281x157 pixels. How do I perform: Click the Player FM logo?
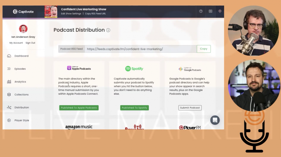coord(190,128)
